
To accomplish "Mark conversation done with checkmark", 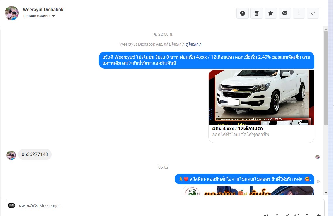I will coord(313,13).
